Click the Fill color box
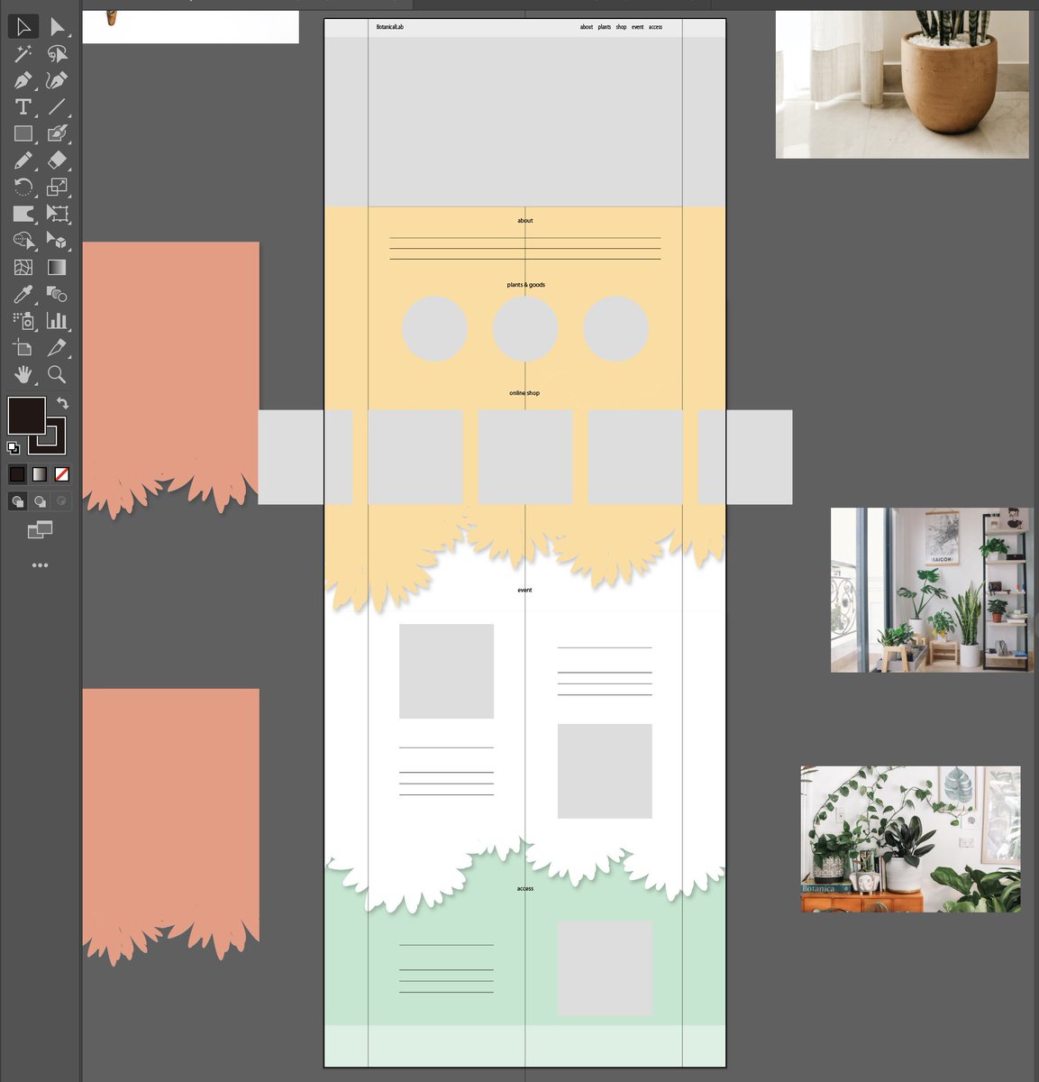The width and height of the screenshot is (1039, 1082). 26,416
